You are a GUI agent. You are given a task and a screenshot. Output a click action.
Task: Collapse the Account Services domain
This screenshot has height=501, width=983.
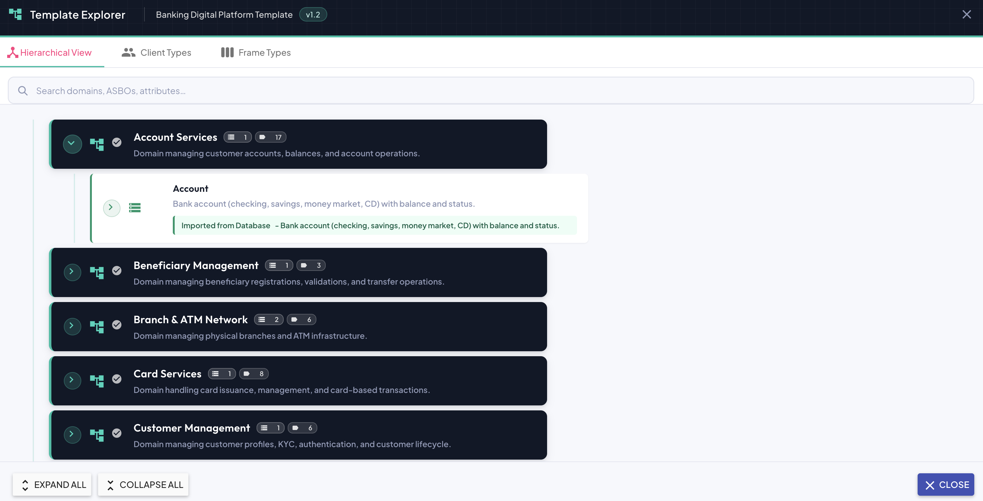pos(72,144)
